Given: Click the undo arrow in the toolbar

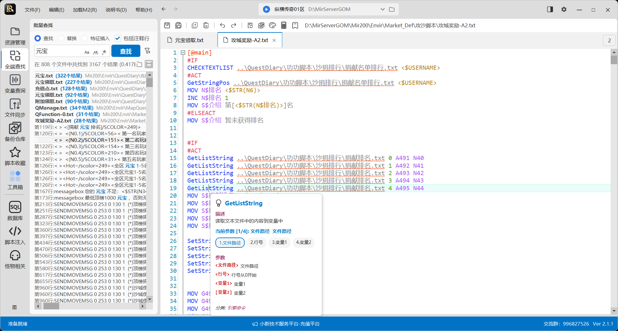Looking at the screenshot, I should (x=222, y=25).
